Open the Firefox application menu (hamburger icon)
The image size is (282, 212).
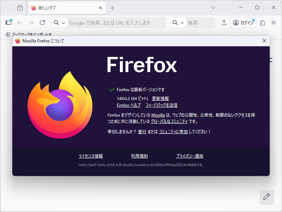pos(274,22)
